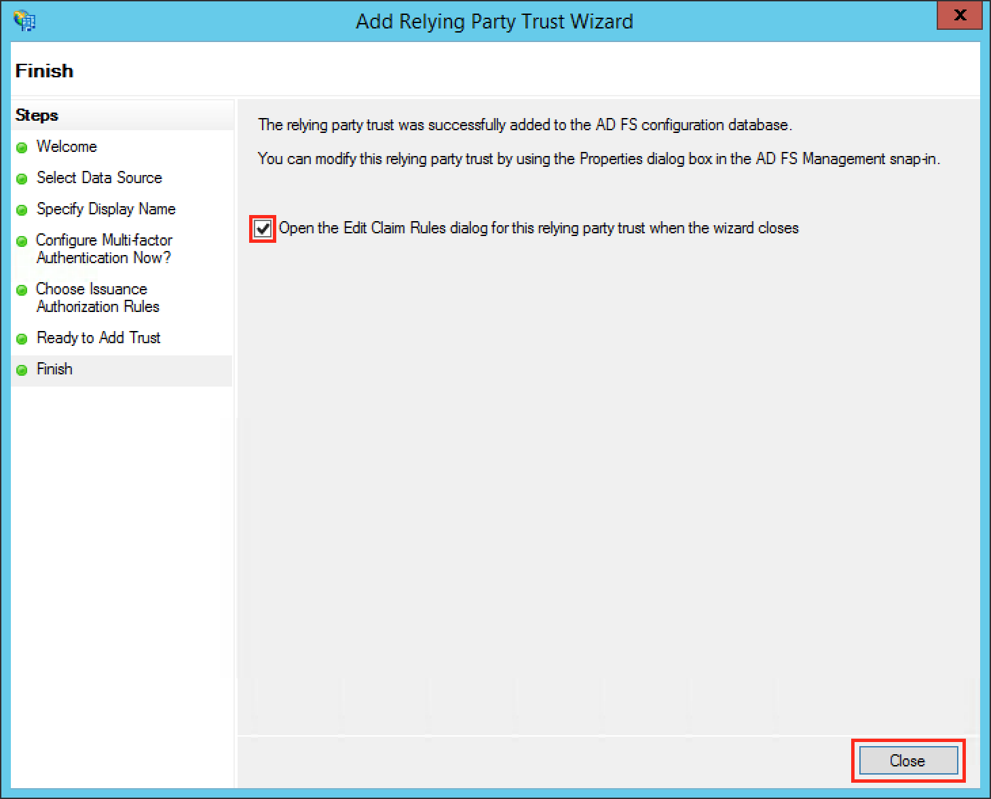
Task: Click green bullet next to Select Data Source
Action: (22, 178)
